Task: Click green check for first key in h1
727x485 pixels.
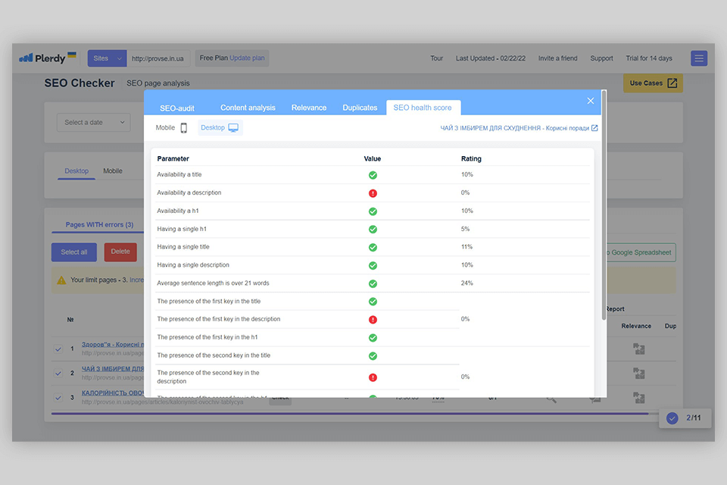Action: [373, 338]
